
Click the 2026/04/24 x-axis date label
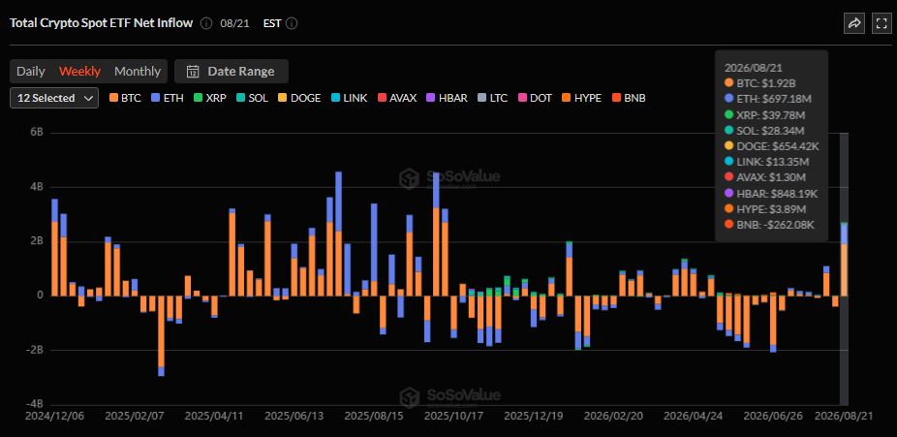coord(693,416)
